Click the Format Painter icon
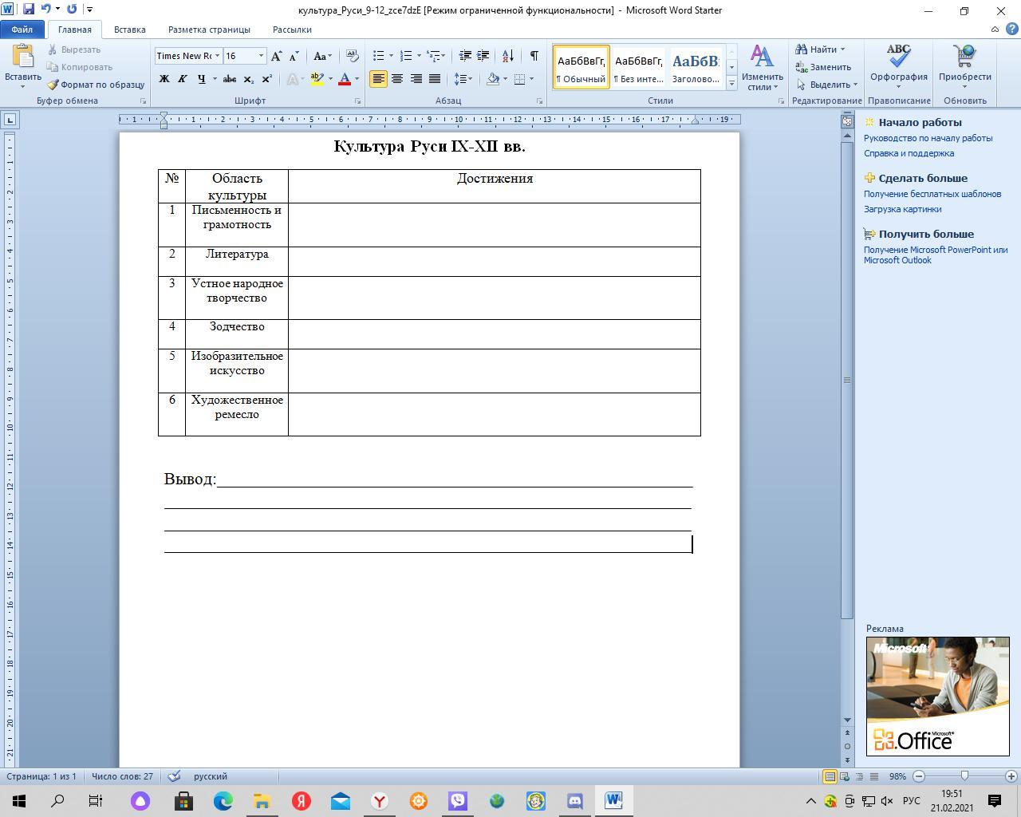This screenshot has height=817, width=1021. [53, 85]
